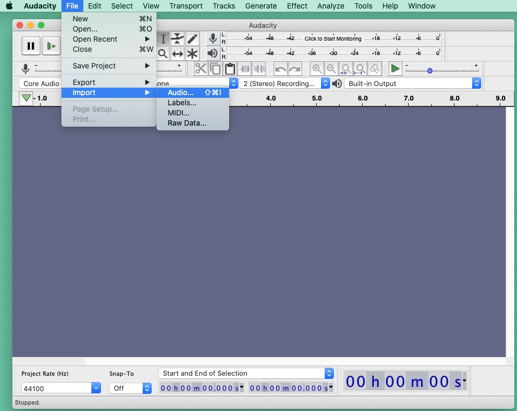Open the Generate menu
Image resolution: width=517 pixels, height=411 pixels.
261,6
